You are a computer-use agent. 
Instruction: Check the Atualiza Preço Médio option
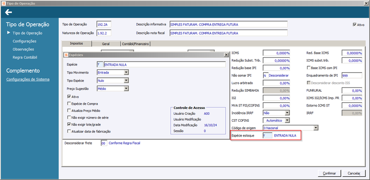[x=69, y=110]
